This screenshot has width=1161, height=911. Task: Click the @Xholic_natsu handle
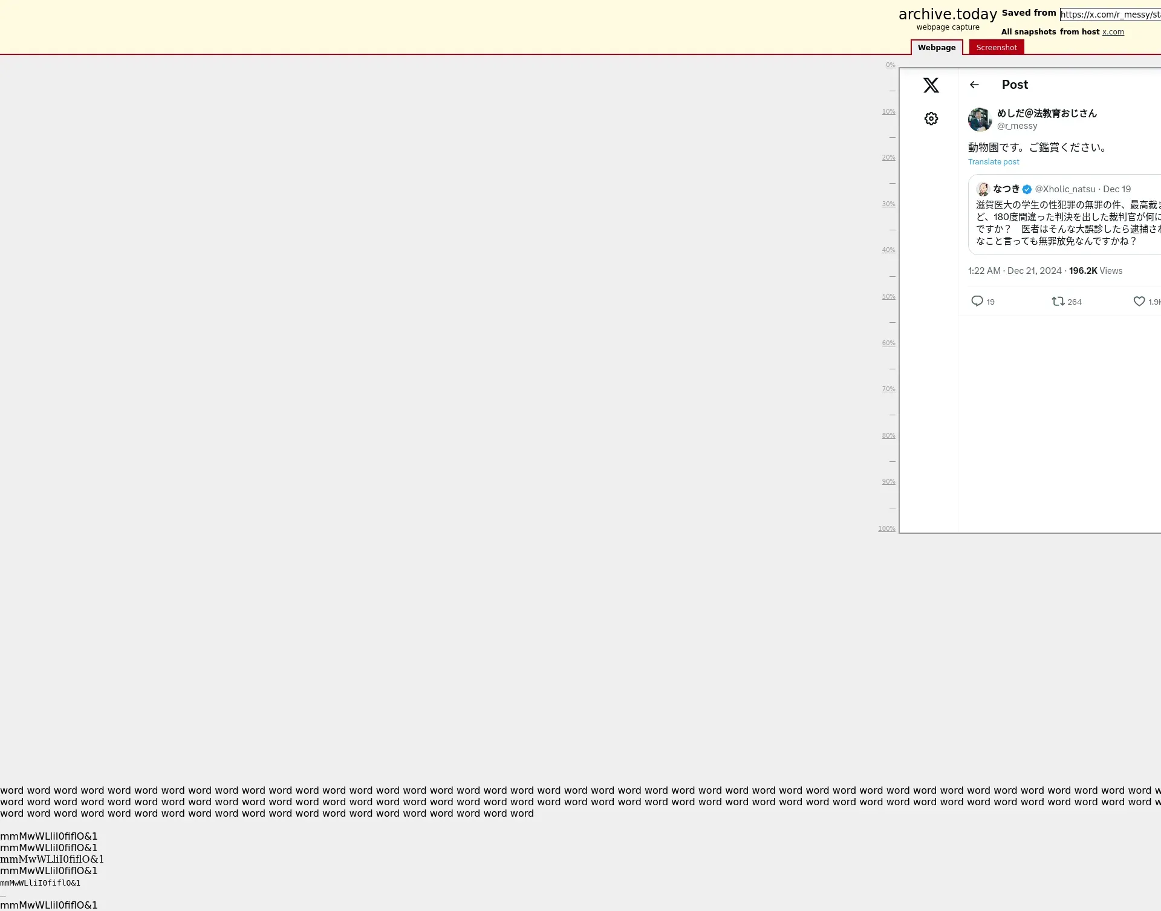1065,189
